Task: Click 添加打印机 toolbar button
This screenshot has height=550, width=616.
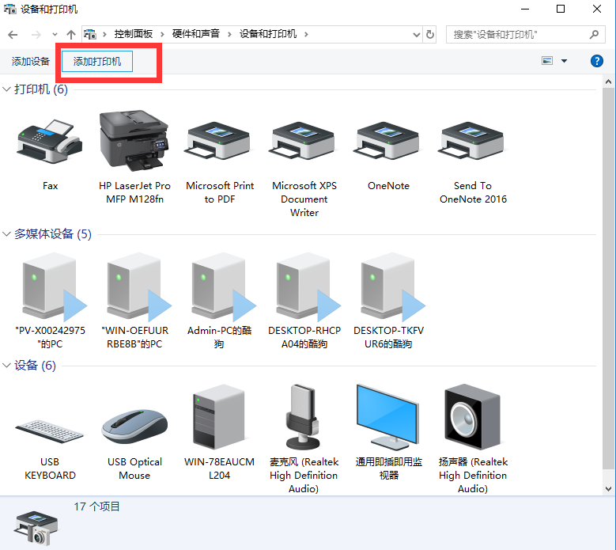Action: [x=97, y=61]
